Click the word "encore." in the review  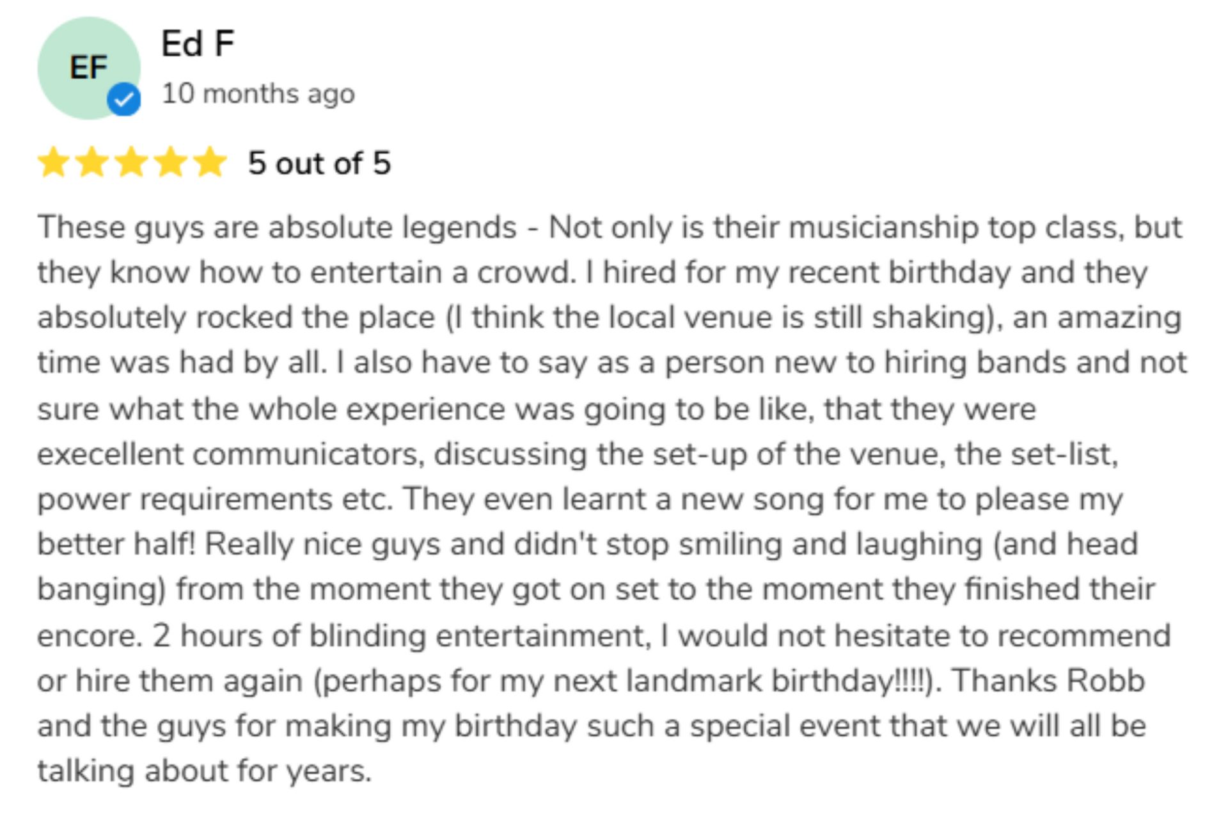[x=90, y=636]
